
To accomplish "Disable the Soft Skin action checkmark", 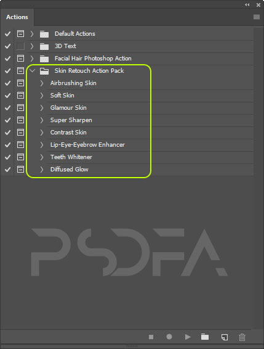I will pos(8,96).
